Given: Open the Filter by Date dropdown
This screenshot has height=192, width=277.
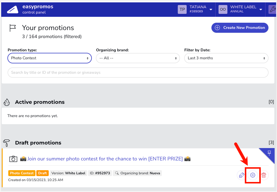Looking at the screenshot, I should click(x=226, y=58).
